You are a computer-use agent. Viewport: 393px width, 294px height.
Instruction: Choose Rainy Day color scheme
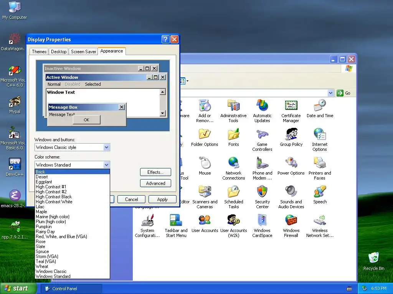72,232
